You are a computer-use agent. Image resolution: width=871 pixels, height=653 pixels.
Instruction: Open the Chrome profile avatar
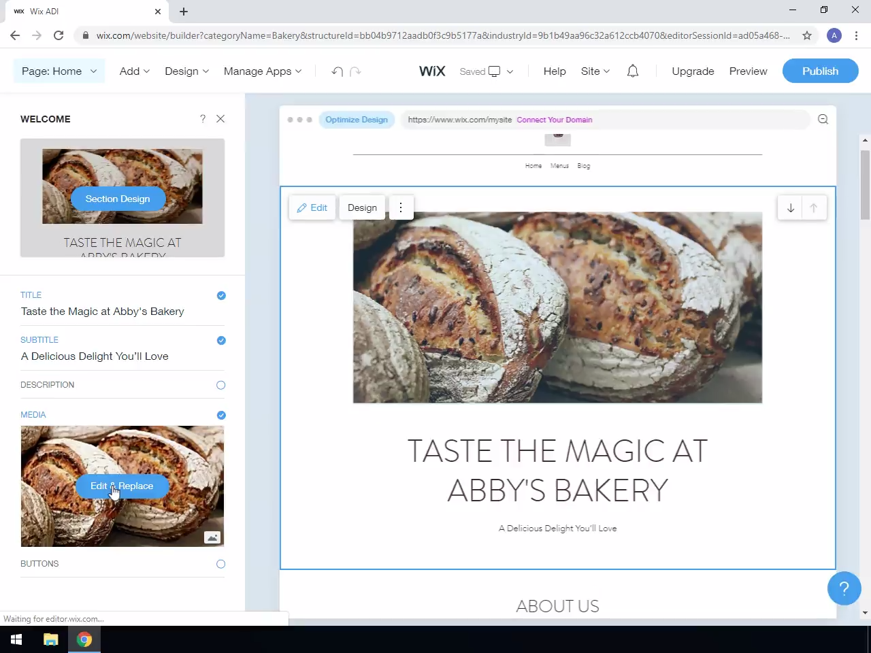tap(834, 35)
